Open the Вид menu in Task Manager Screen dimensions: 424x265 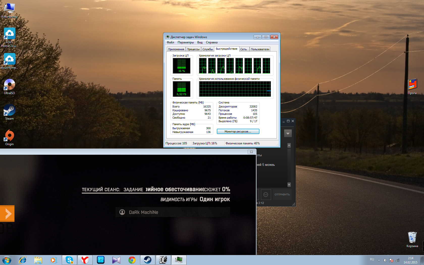pos(200,42)
